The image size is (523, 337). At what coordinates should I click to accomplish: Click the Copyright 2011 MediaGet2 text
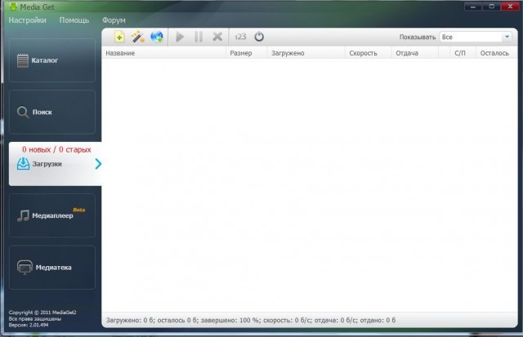point(42,313)
